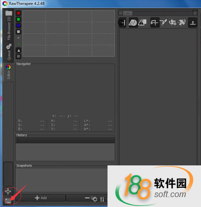Toggle shadow clipping indication icon
201x207 pixels.
(x=133, y=22)
